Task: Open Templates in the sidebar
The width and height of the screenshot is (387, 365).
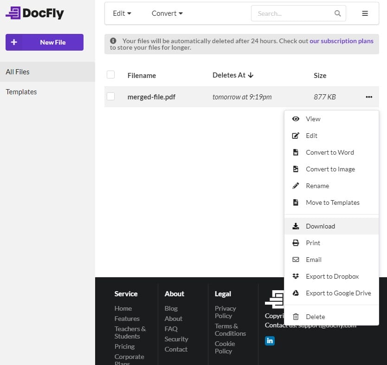Action: 47,91
